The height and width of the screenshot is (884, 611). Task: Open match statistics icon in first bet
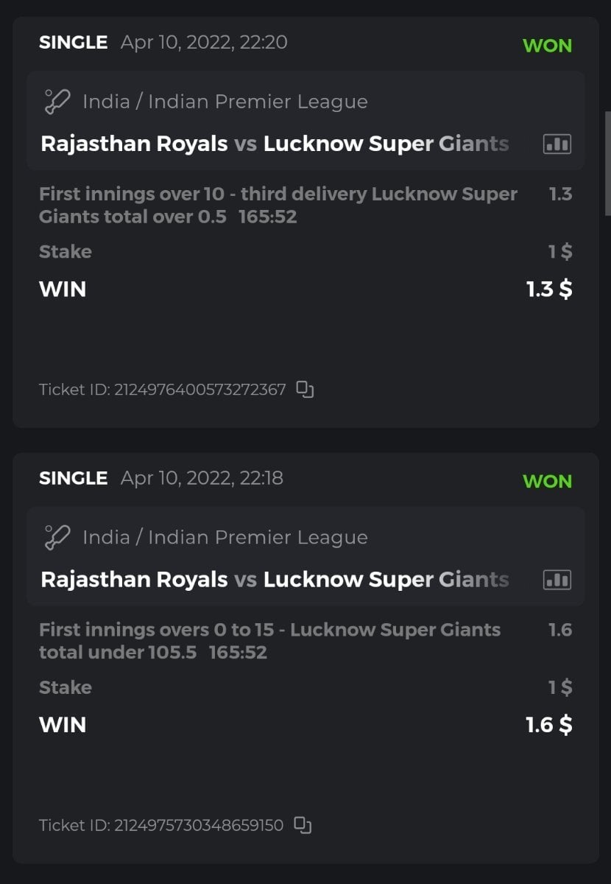(x=557, y=144)
